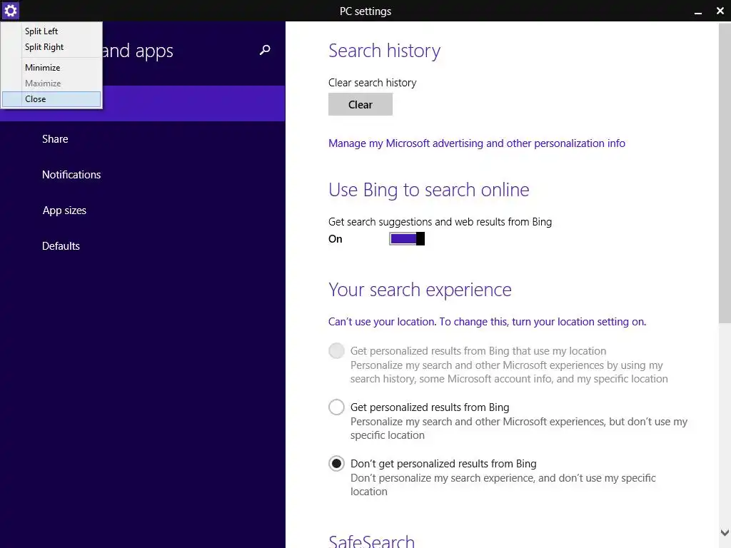Select Minimize in the window menu

point(51,68)
